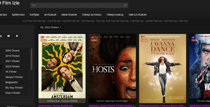Select Belgeseller category
Viewport: 210px width, 107px height.
16,82
